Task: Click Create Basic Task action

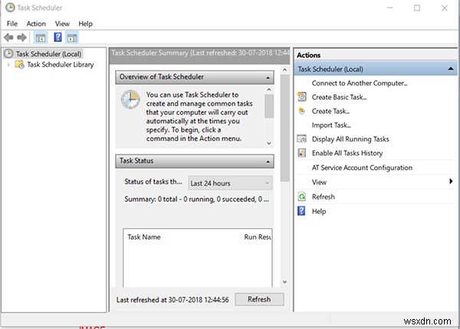Action: 339,97
